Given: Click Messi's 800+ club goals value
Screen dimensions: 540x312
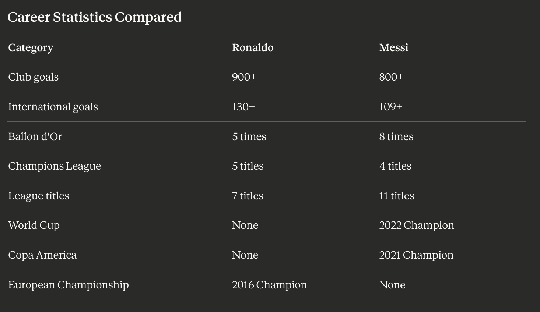Looking at the screenshot, I should [x=391, y=77].
